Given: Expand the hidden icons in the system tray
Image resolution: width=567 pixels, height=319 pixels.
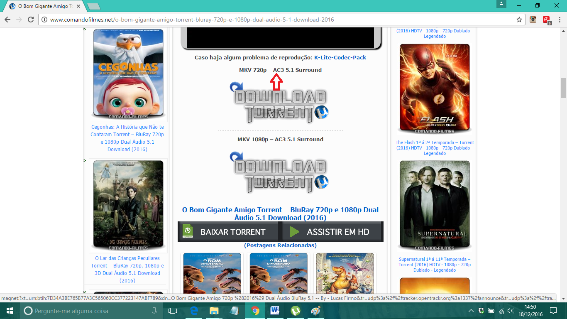Looking at the screenshot, I should click(472, 310).
